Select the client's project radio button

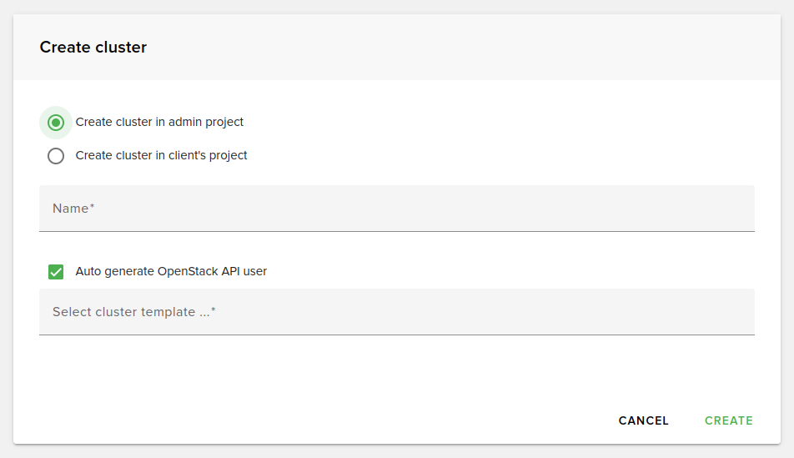pos(56,156)
